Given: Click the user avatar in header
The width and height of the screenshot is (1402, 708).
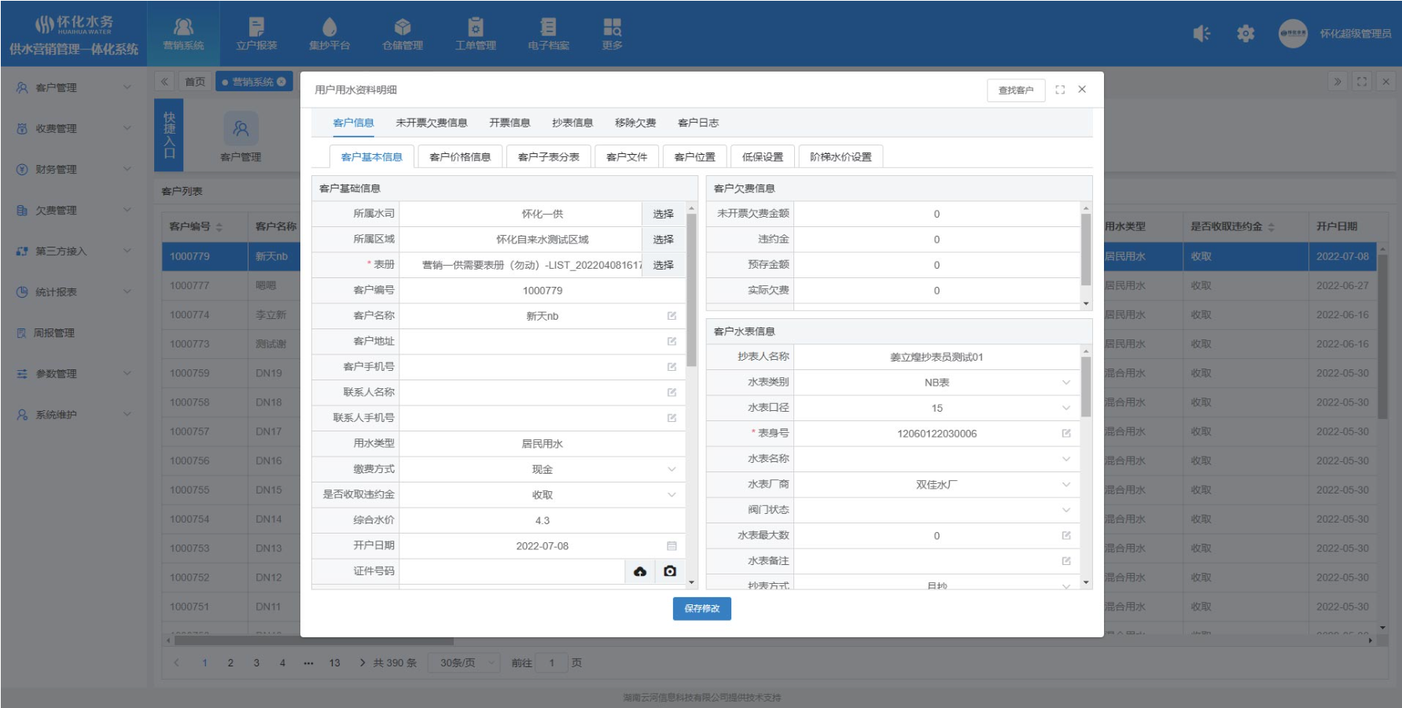Looking at the screenshot, I should 1293,34.
